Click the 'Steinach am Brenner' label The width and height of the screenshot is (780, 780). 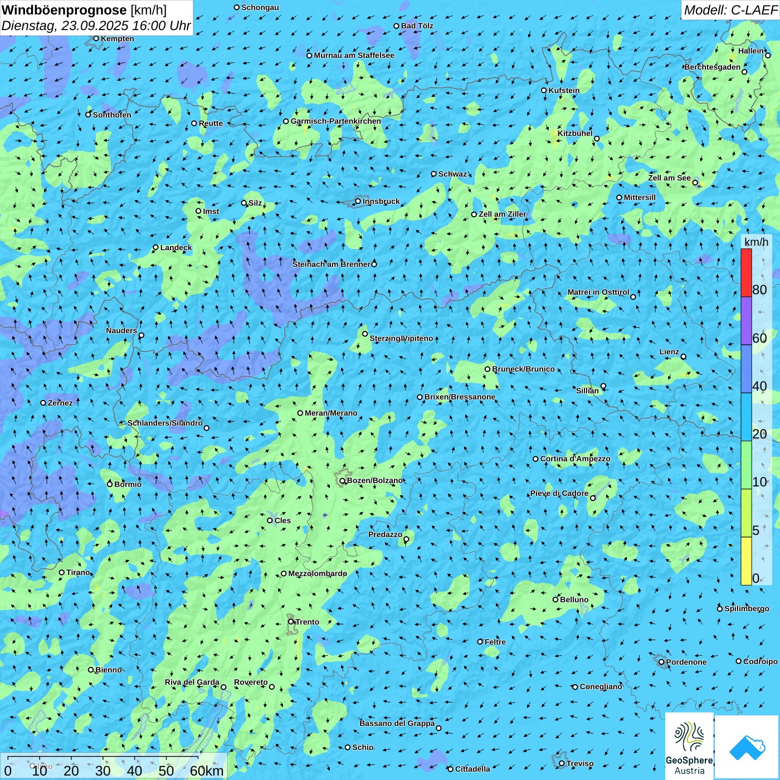point(331,264)
